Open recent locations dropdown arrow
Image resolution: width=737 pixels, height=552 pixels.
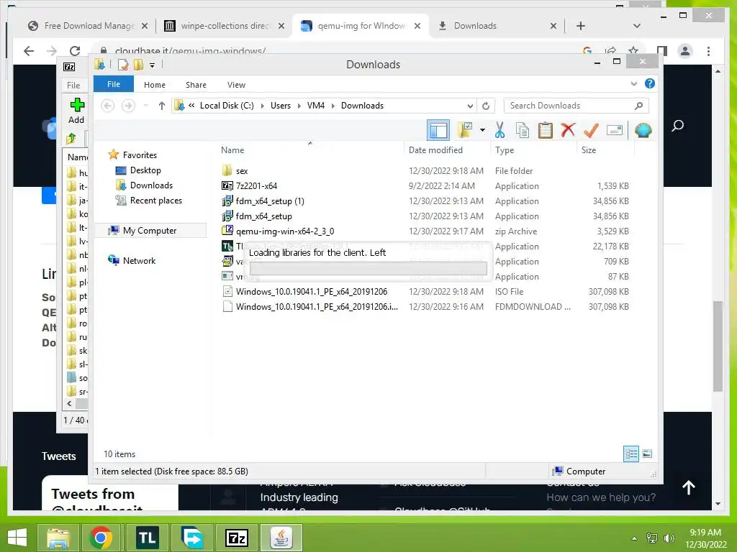145,106
